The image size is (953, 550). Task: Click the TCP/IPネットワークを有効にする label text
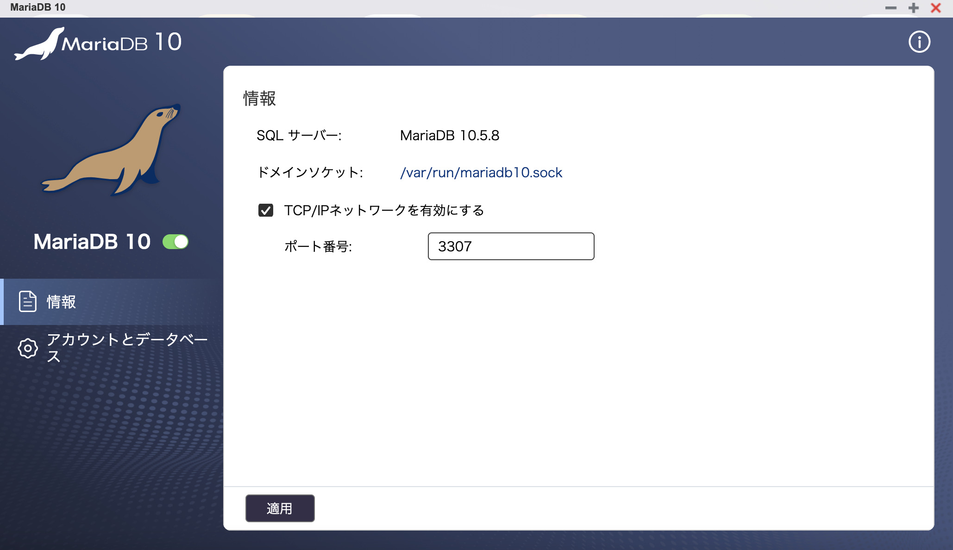(x=384, y=211)
